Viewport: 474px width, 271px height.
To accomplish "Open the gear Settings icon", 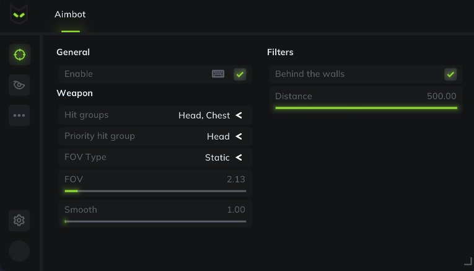I will click(x=19, y=220).
